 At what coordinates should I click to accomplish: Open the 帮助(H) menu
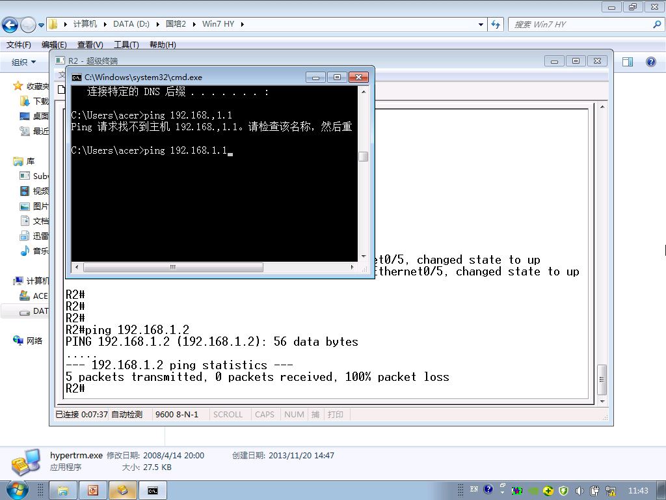click(x=163, y=45)
